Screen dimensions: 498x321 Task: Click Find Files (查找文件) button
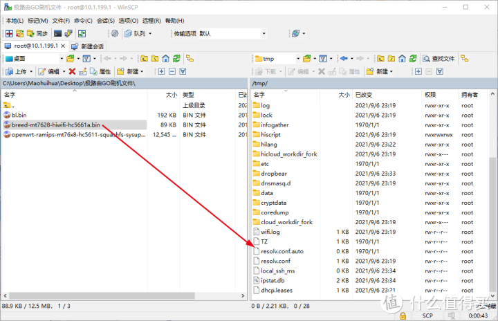click(x=439, y=59)
